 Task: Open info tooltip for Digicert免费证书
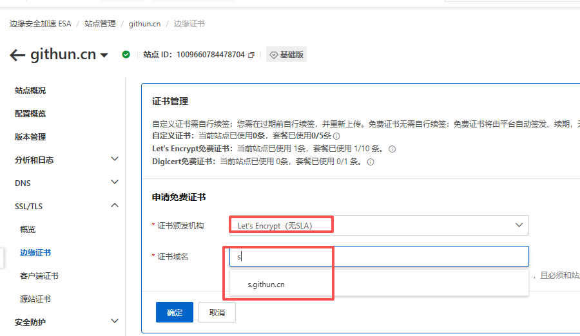[x=370, y=162]
